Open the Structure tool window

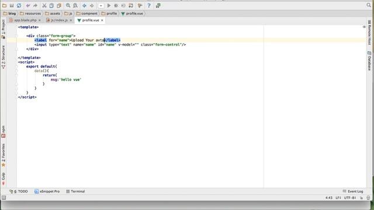coord(4,57)
